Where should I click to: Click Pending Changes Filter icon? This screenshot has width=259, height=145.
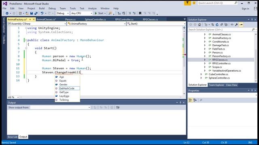[206, 25]
